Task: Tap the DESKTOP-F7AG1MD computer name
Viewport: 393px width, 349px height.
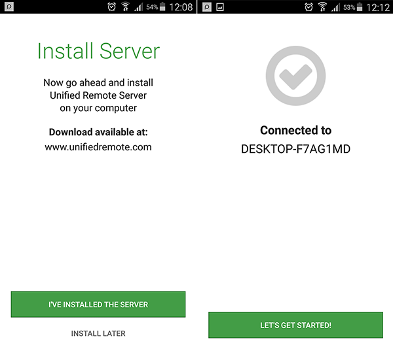Action: point(295,149)
